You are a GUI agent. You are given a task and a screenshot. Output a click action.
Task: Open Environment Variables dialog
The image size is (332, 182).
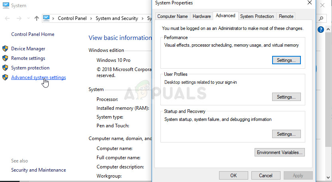pos(279,152)
